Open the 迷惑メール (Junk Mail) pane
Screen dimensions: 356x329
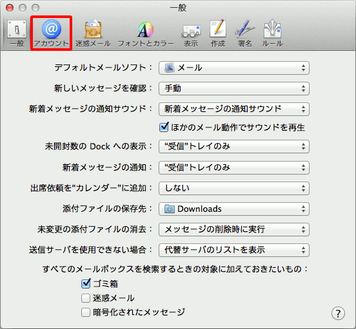[x=93, y=33]
